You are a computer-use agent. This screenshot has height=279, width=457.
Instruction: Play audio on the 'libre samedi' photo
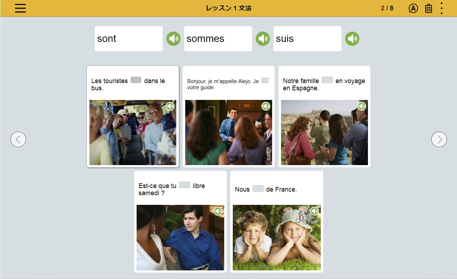coord(218,211)
